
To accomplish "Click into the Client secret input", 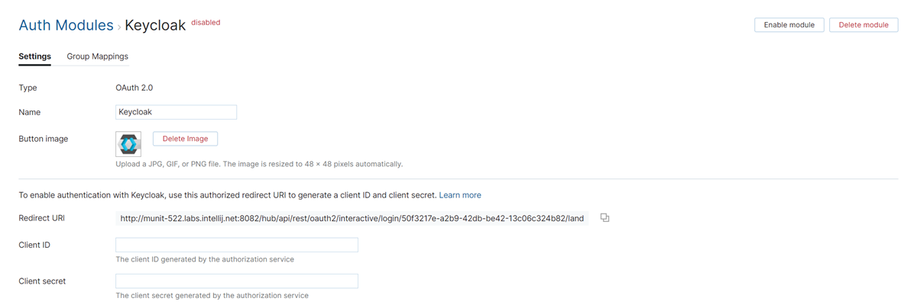I will [237, 281].
